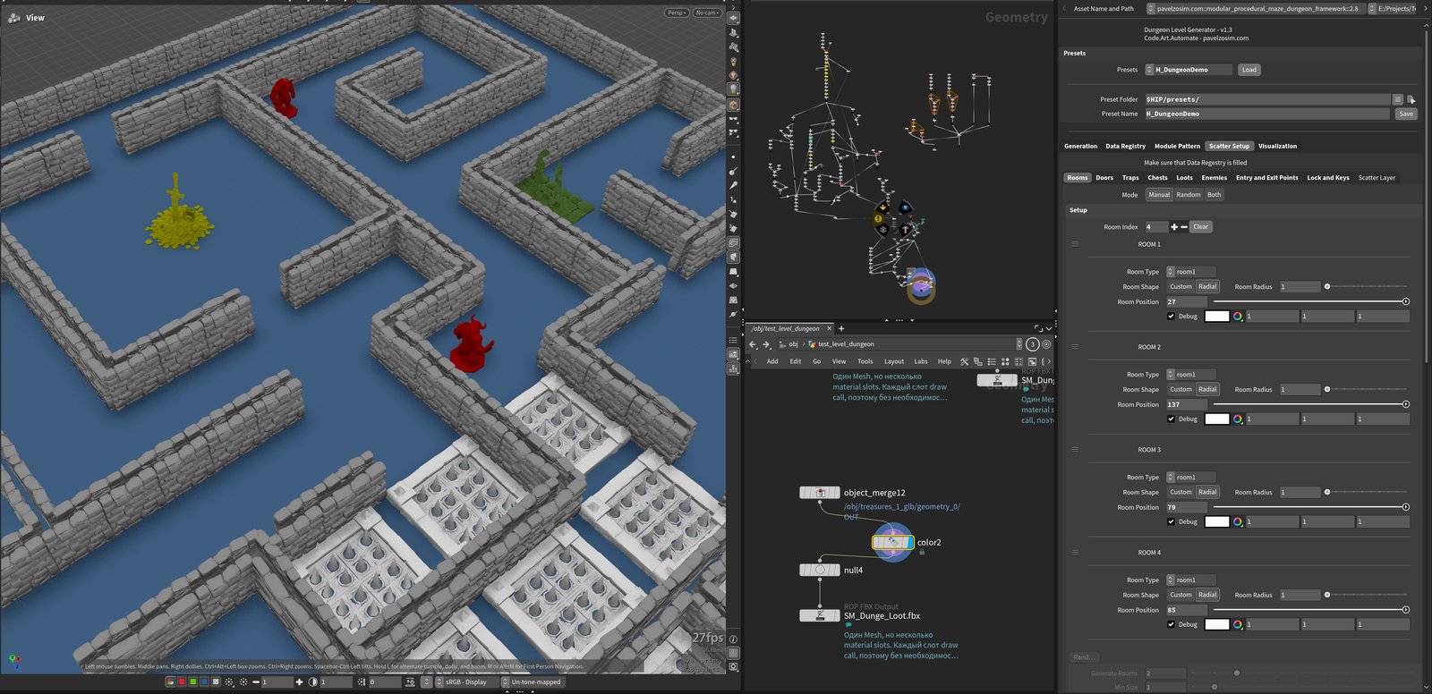Uncheck the Debug checkbox for ROOM 1

tap(1171, 316)
